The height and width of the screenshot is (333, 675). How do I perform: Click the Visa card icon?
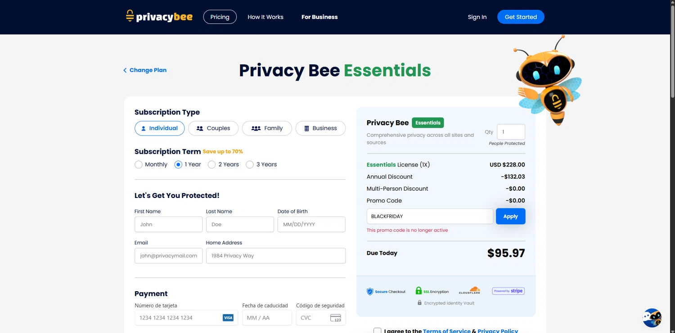click(228, 318)
